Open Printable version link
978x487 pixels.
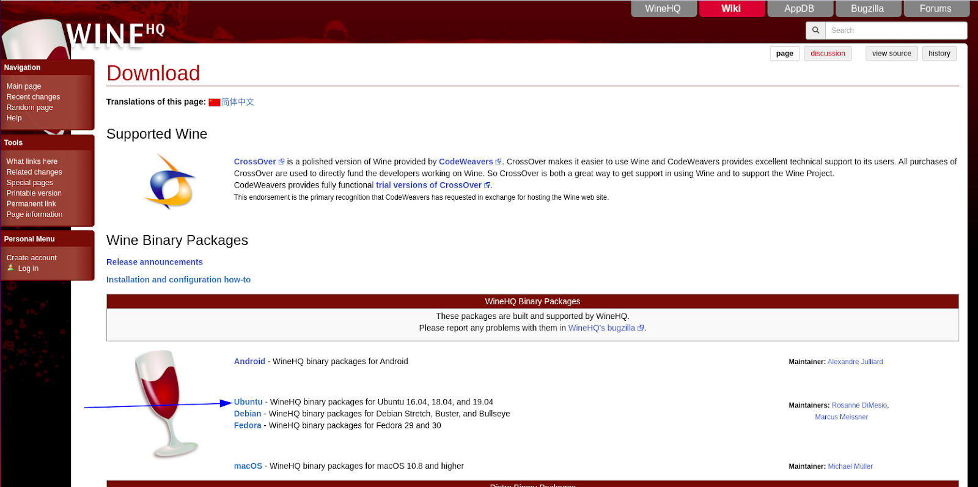[34, 193]
